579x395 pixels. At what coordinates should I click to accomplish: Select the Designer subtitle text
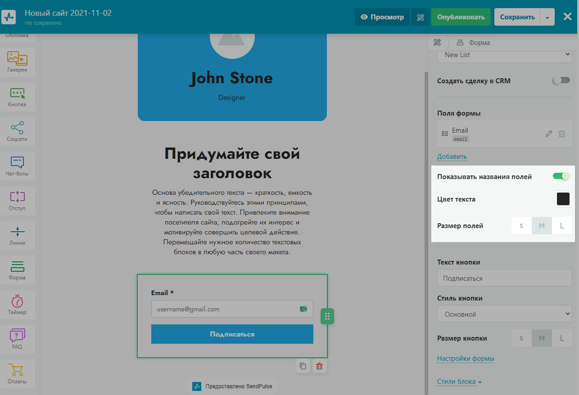(232, 98)
